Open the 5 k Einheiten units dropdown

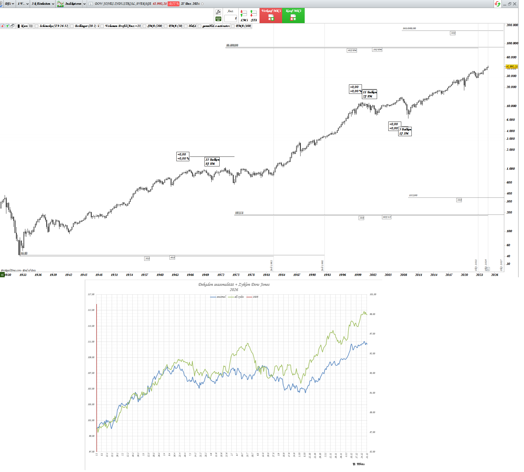pos(43,4)
